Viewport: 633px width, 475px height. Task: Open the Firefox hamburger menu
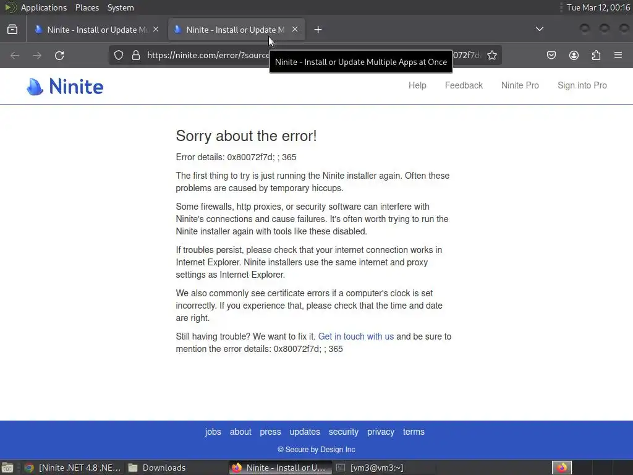[x=618, y=55]
